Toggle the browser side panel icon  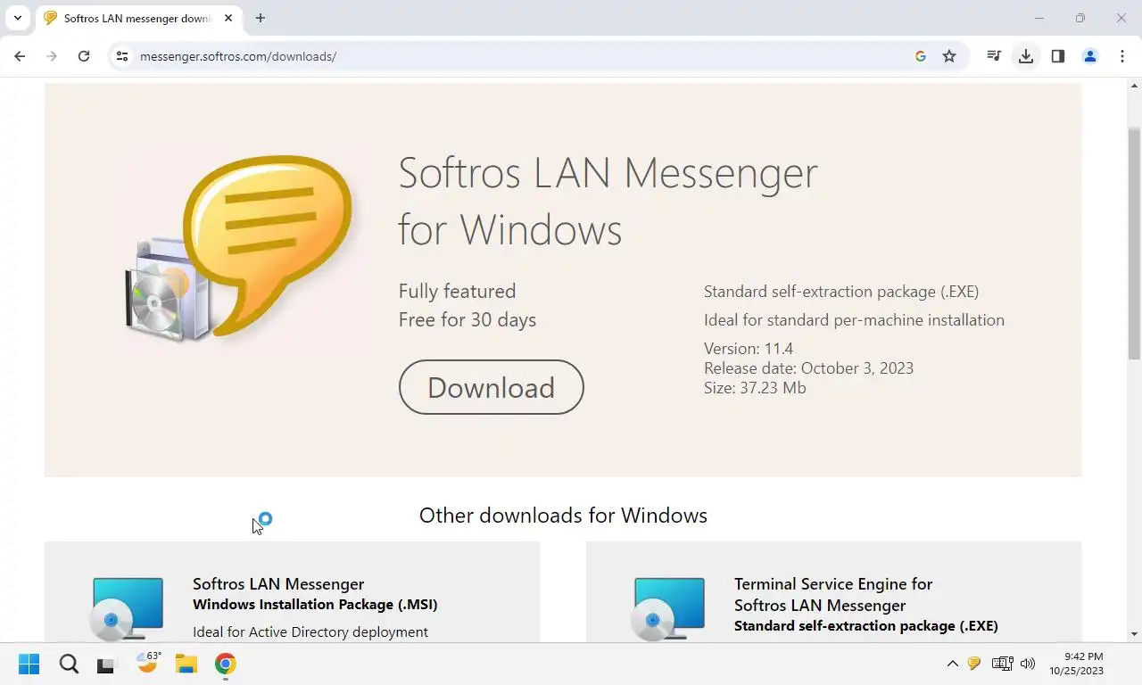coord(1058,56)
